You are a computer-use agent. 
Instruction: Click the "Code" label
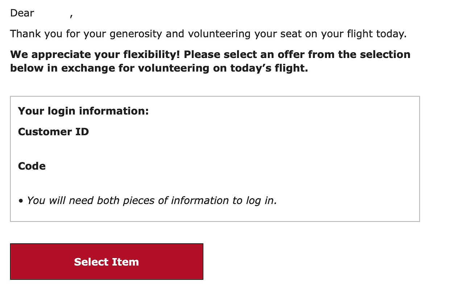32,166
